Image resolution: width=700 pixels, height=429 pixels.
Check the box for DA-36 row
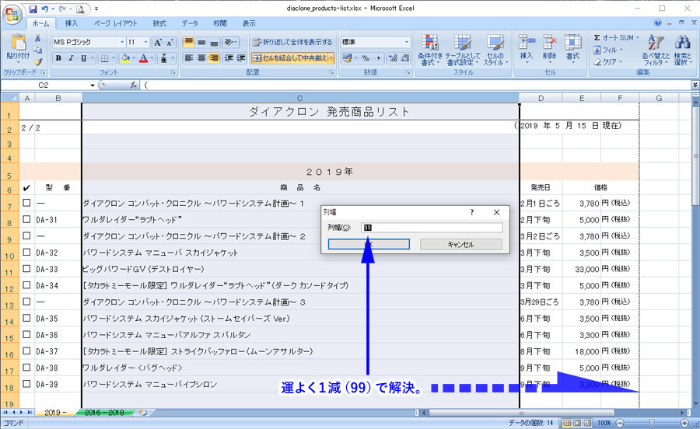coord(26,334)
